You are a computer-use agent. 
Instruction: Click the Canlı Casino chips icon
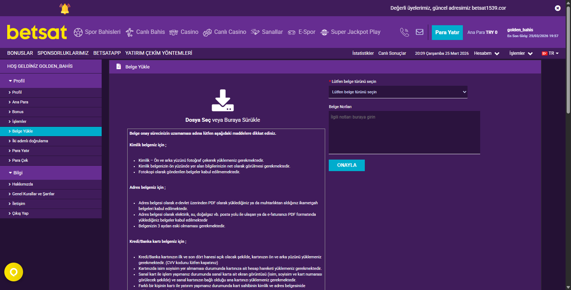[207, 32]
